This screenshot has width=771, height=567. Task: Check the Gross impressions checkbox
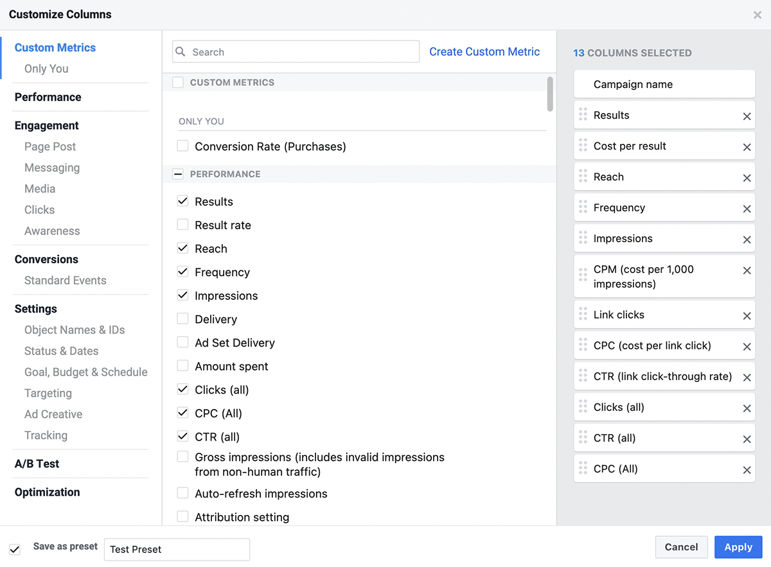(x=182, y=457)
